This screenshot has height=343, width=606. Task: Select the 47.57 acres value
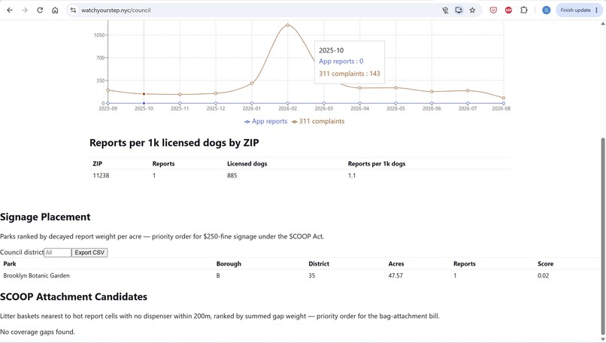[x=395, y=276]
